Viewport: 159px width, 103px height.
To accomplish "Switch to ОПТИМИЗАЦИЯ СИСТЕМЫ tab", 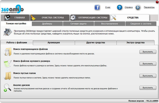I will pyautogui.click(x=90, y=18).
